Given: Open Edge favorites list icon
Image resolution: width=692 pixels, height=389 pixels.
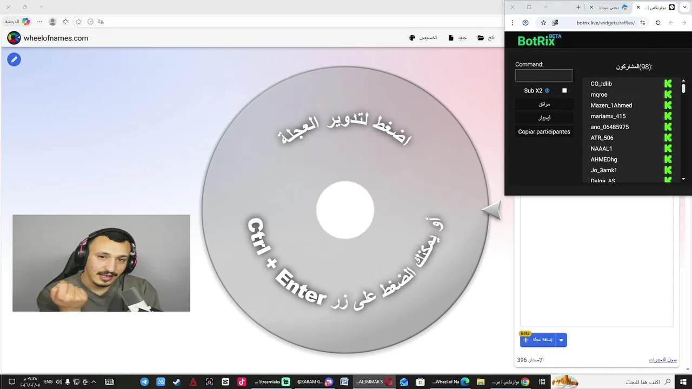Looking at the screenshot, I should [x=65, y=22].
